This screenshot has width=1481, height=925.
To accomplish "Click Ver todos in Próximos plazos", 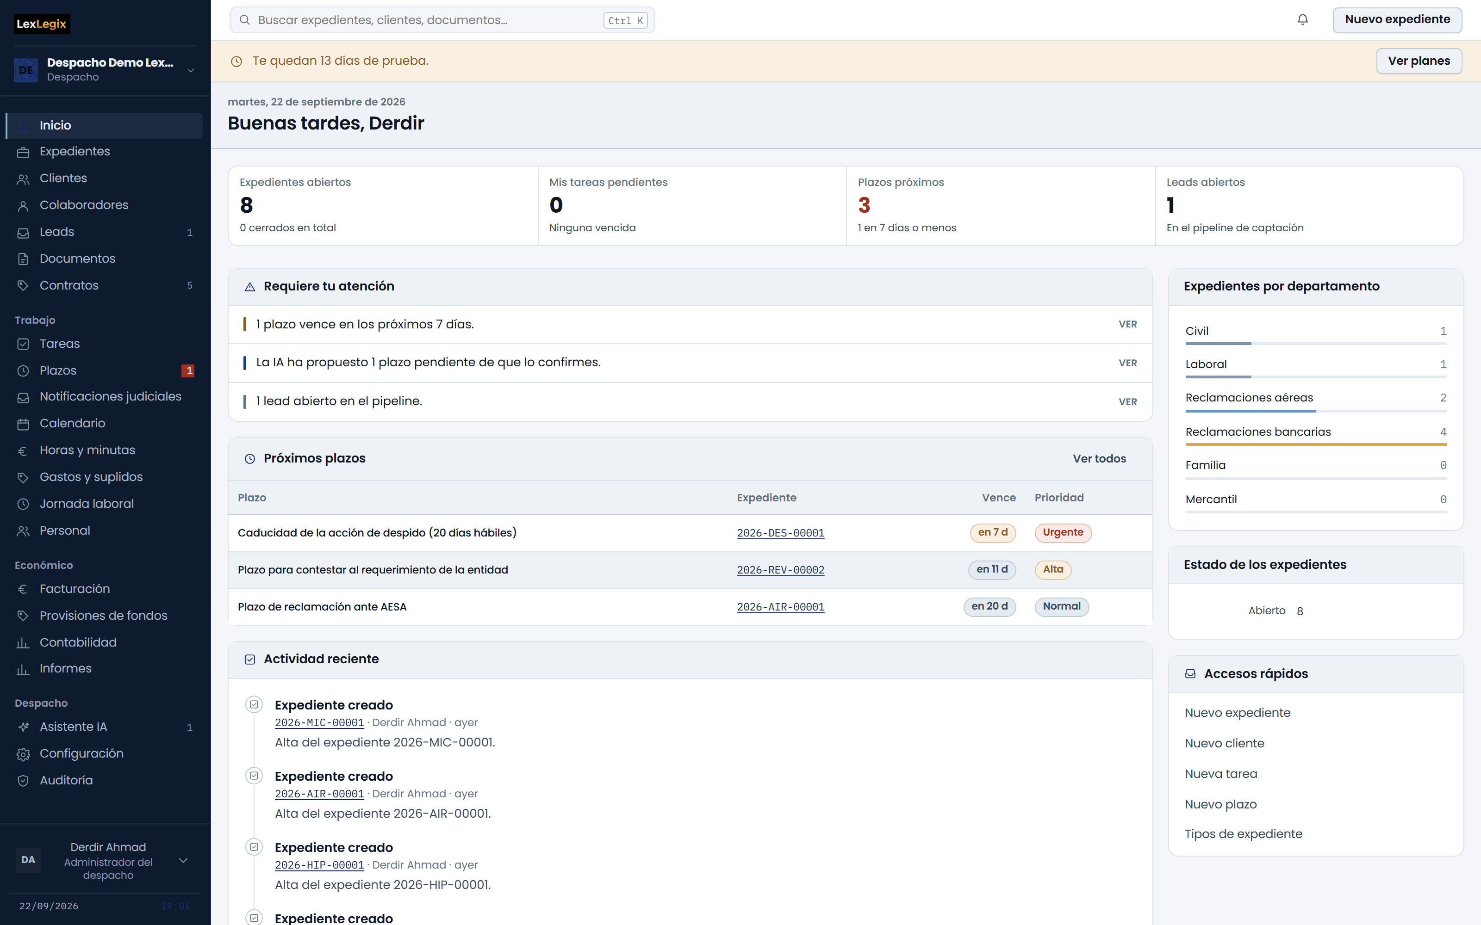I will 1099,458.
